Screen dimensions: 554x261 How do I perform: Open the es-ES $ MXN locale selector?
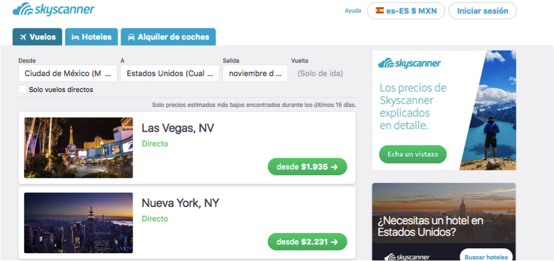click(x=406, y=10)
